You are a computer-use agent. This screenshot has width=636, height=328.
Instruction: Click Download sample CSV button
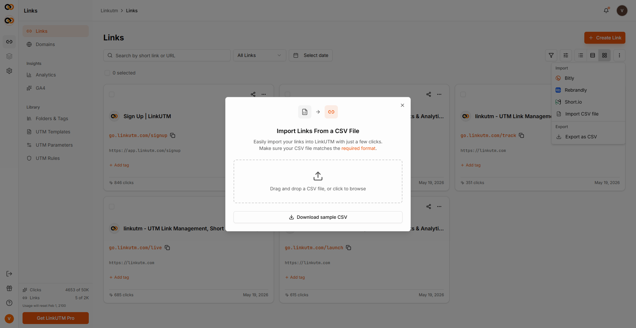coord(318,217)
